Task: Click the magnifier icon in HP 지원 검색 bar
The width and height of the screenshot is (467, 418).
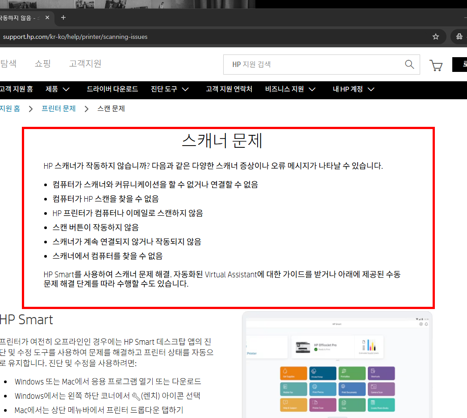Action: (409, 64)
